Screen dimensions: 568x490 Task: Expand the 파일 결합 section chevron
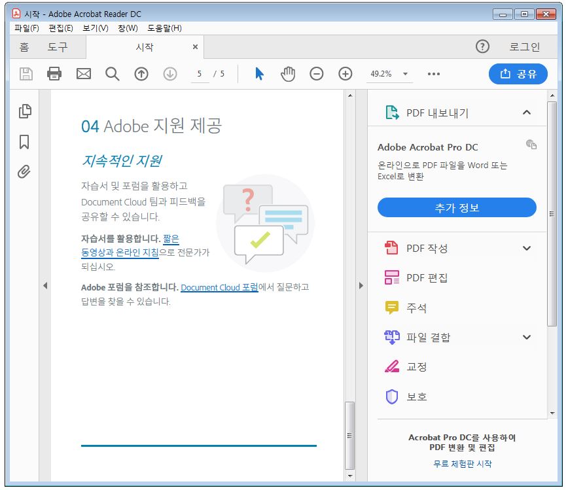[527, 337]
